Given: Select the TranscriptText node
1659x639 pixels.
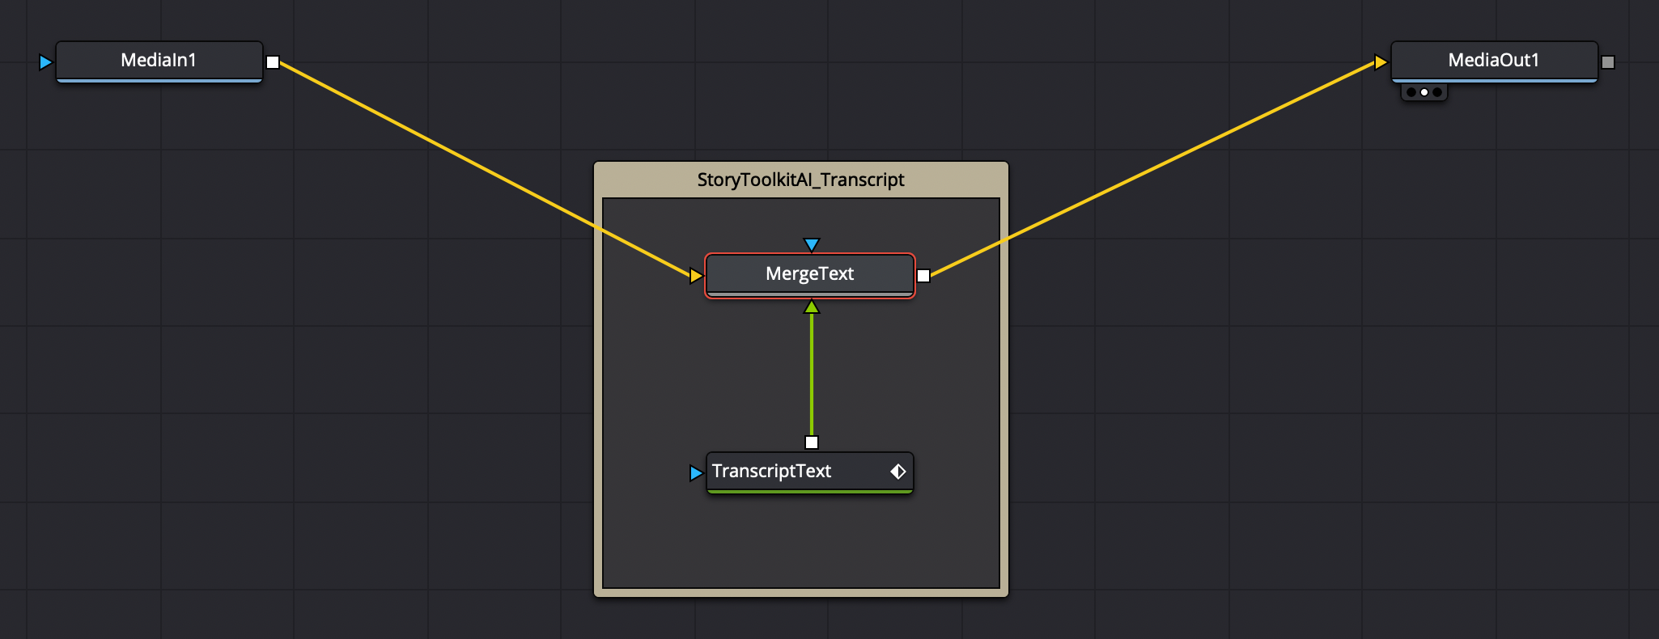Looking at the screenshot, I should (810, 472).
